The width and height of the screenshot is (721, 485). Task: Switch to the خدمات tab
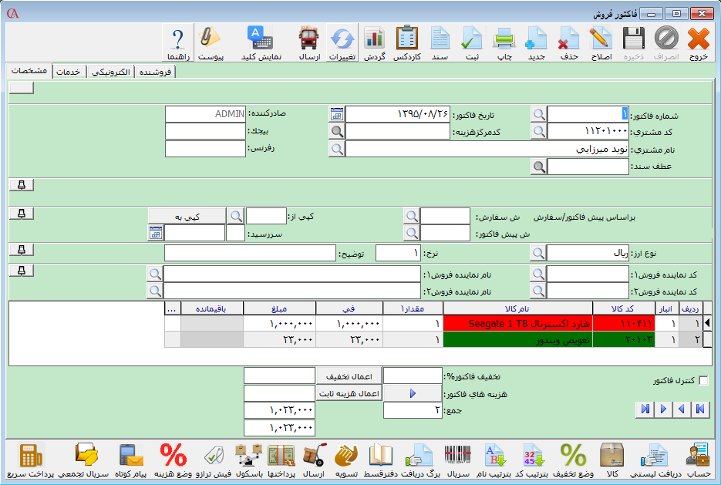69,72
